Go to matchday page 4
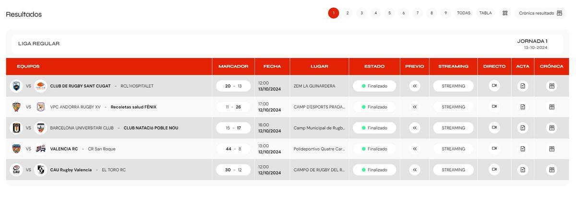Viewport: 576px width, 198px height. [x=376, y=13]
